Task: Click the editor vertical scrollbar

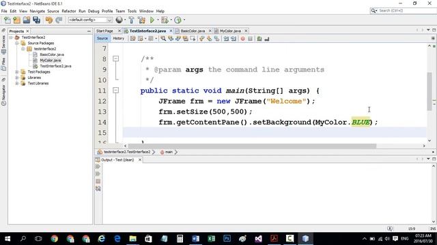Action: click(429, 92)
